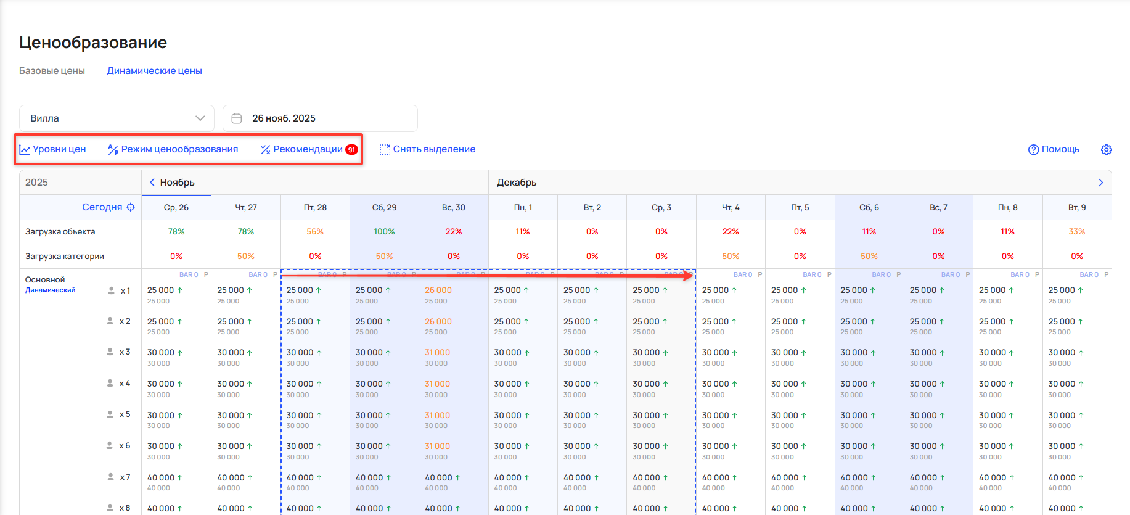This screenshot has height=515, width=1130.
Task: Open the Помощь help link
Action: point(1054,149)
